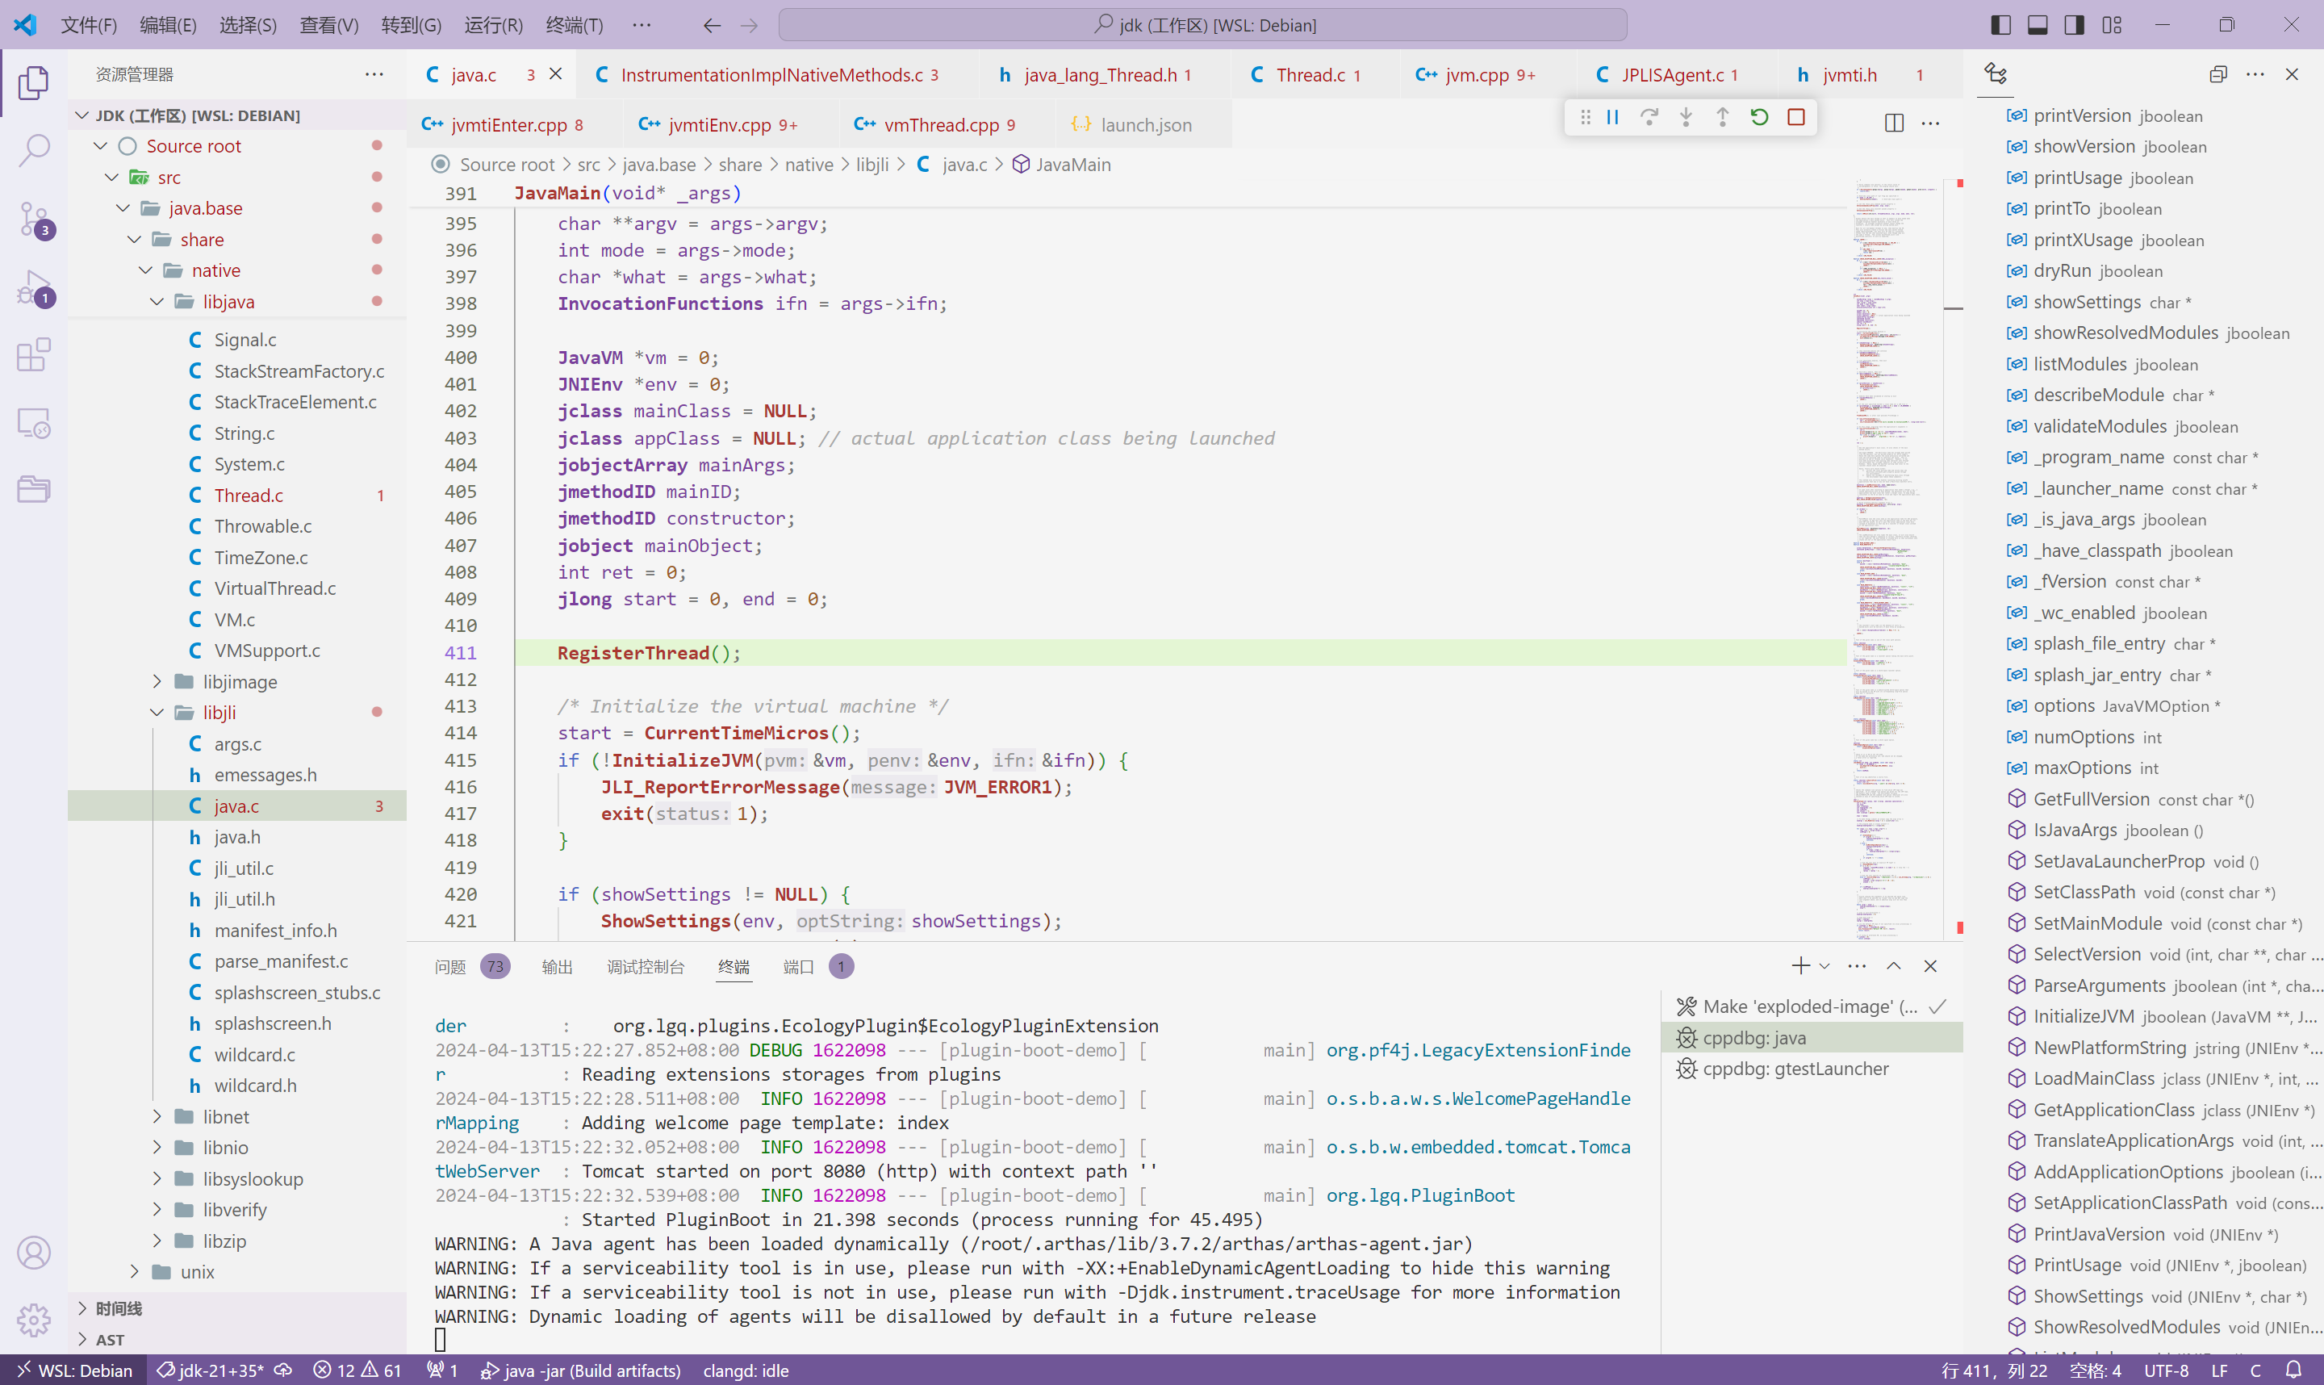2324x1385 pixels.
Task: Toggle the bottom panel layout button
Action: (x=2038, y=25)
